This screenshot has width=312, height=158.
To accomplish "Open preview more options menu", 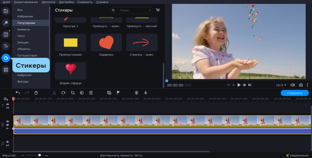I will coord(307,85).
